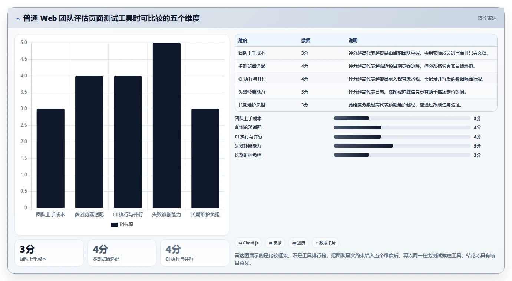
Task: Click the 失败诊断能力 label left of its progress bar
Action: 248,146
